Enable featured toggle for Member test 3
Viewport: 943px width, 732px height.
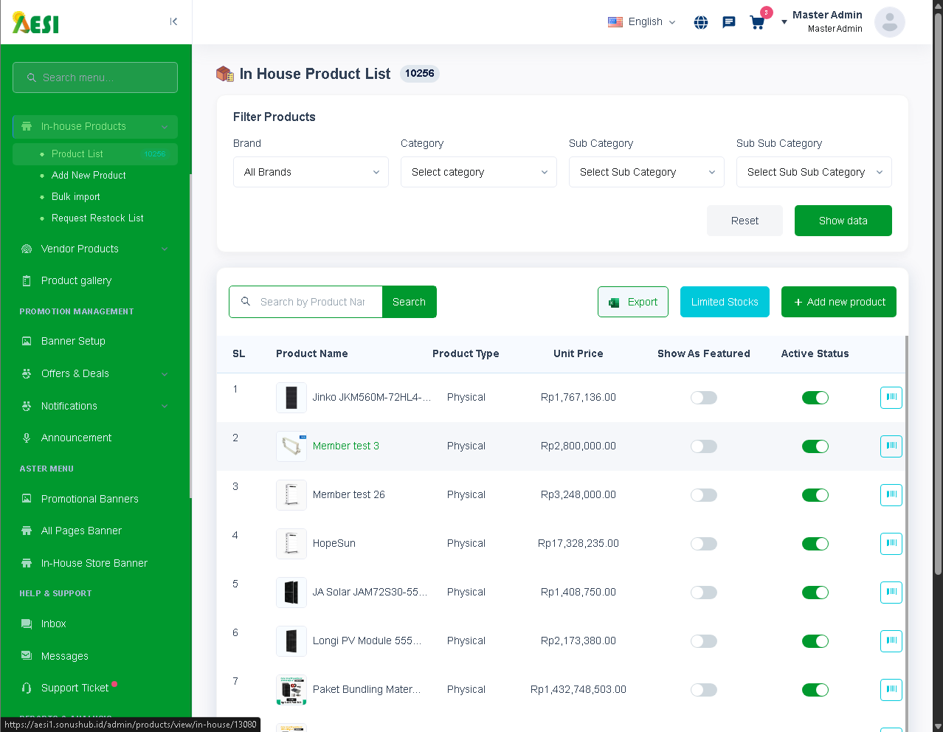click(703, 446)
